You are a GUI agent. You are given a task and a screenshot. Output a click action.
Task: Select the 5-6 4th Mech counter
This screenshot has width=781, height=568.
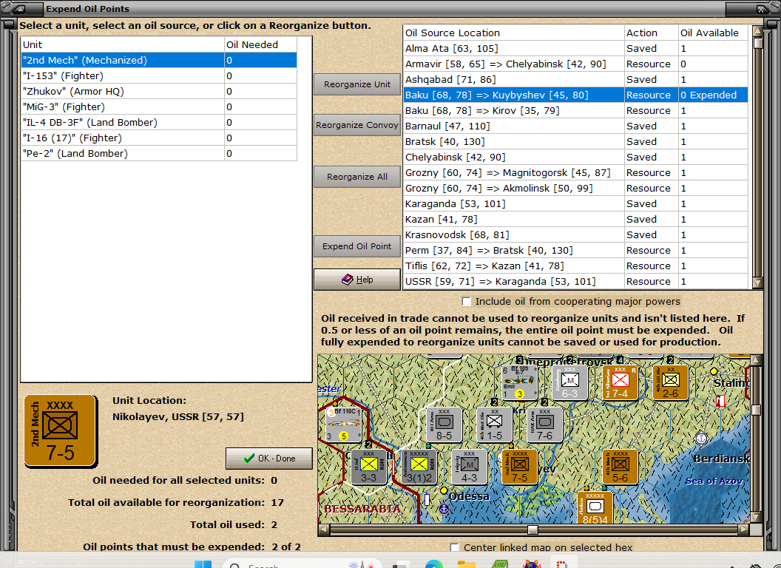pos(620,467)
